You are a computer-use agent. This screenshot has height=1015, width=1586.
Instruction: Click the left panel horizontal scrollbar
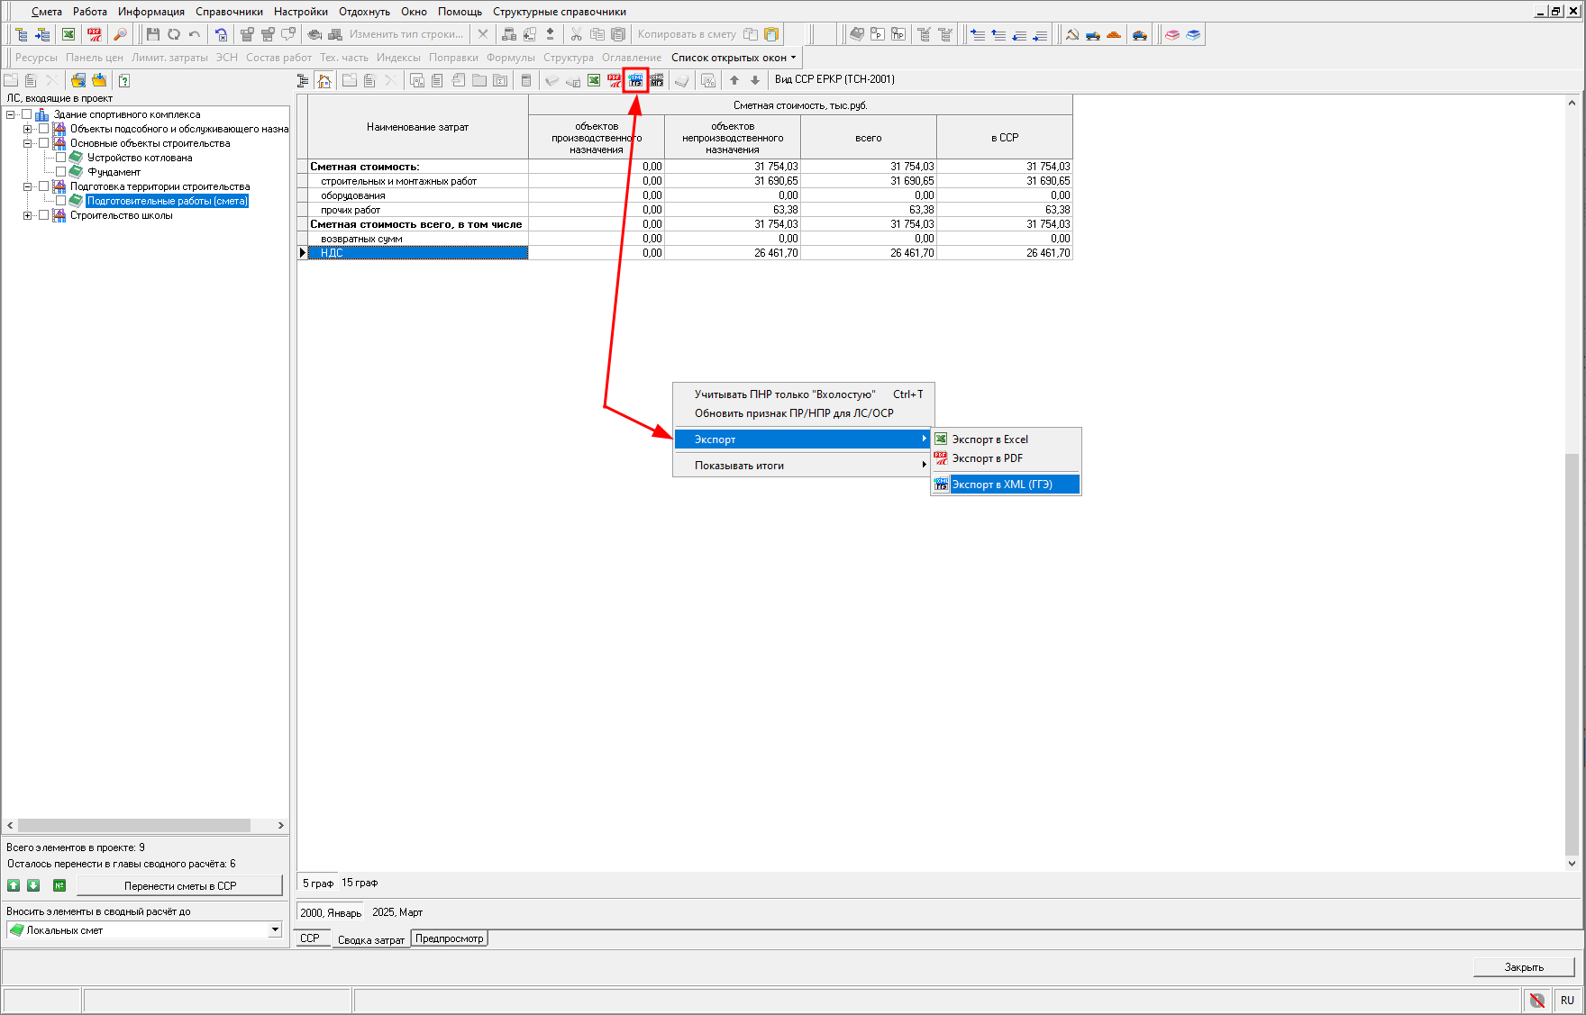[135, 825]
